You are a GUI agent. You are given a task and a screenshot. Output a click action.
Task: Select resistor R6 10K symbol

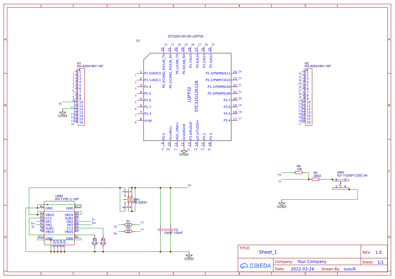(299, 173)
